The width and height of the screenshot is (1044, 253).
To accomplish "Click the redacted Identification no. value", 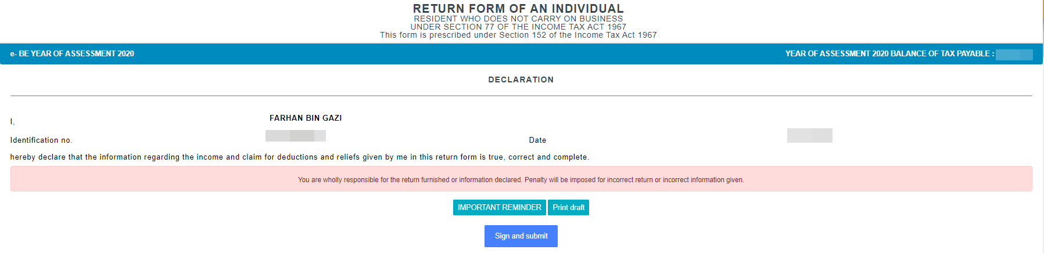I will coord(295,136).
